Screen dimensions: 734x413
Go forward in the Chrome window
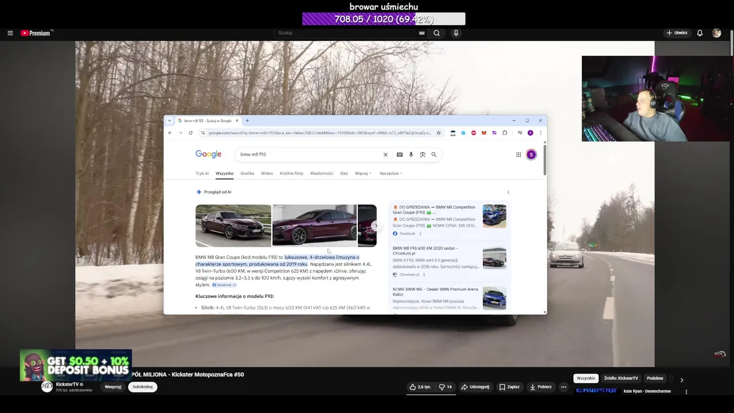pyautogui.click(x=180, y=133)
